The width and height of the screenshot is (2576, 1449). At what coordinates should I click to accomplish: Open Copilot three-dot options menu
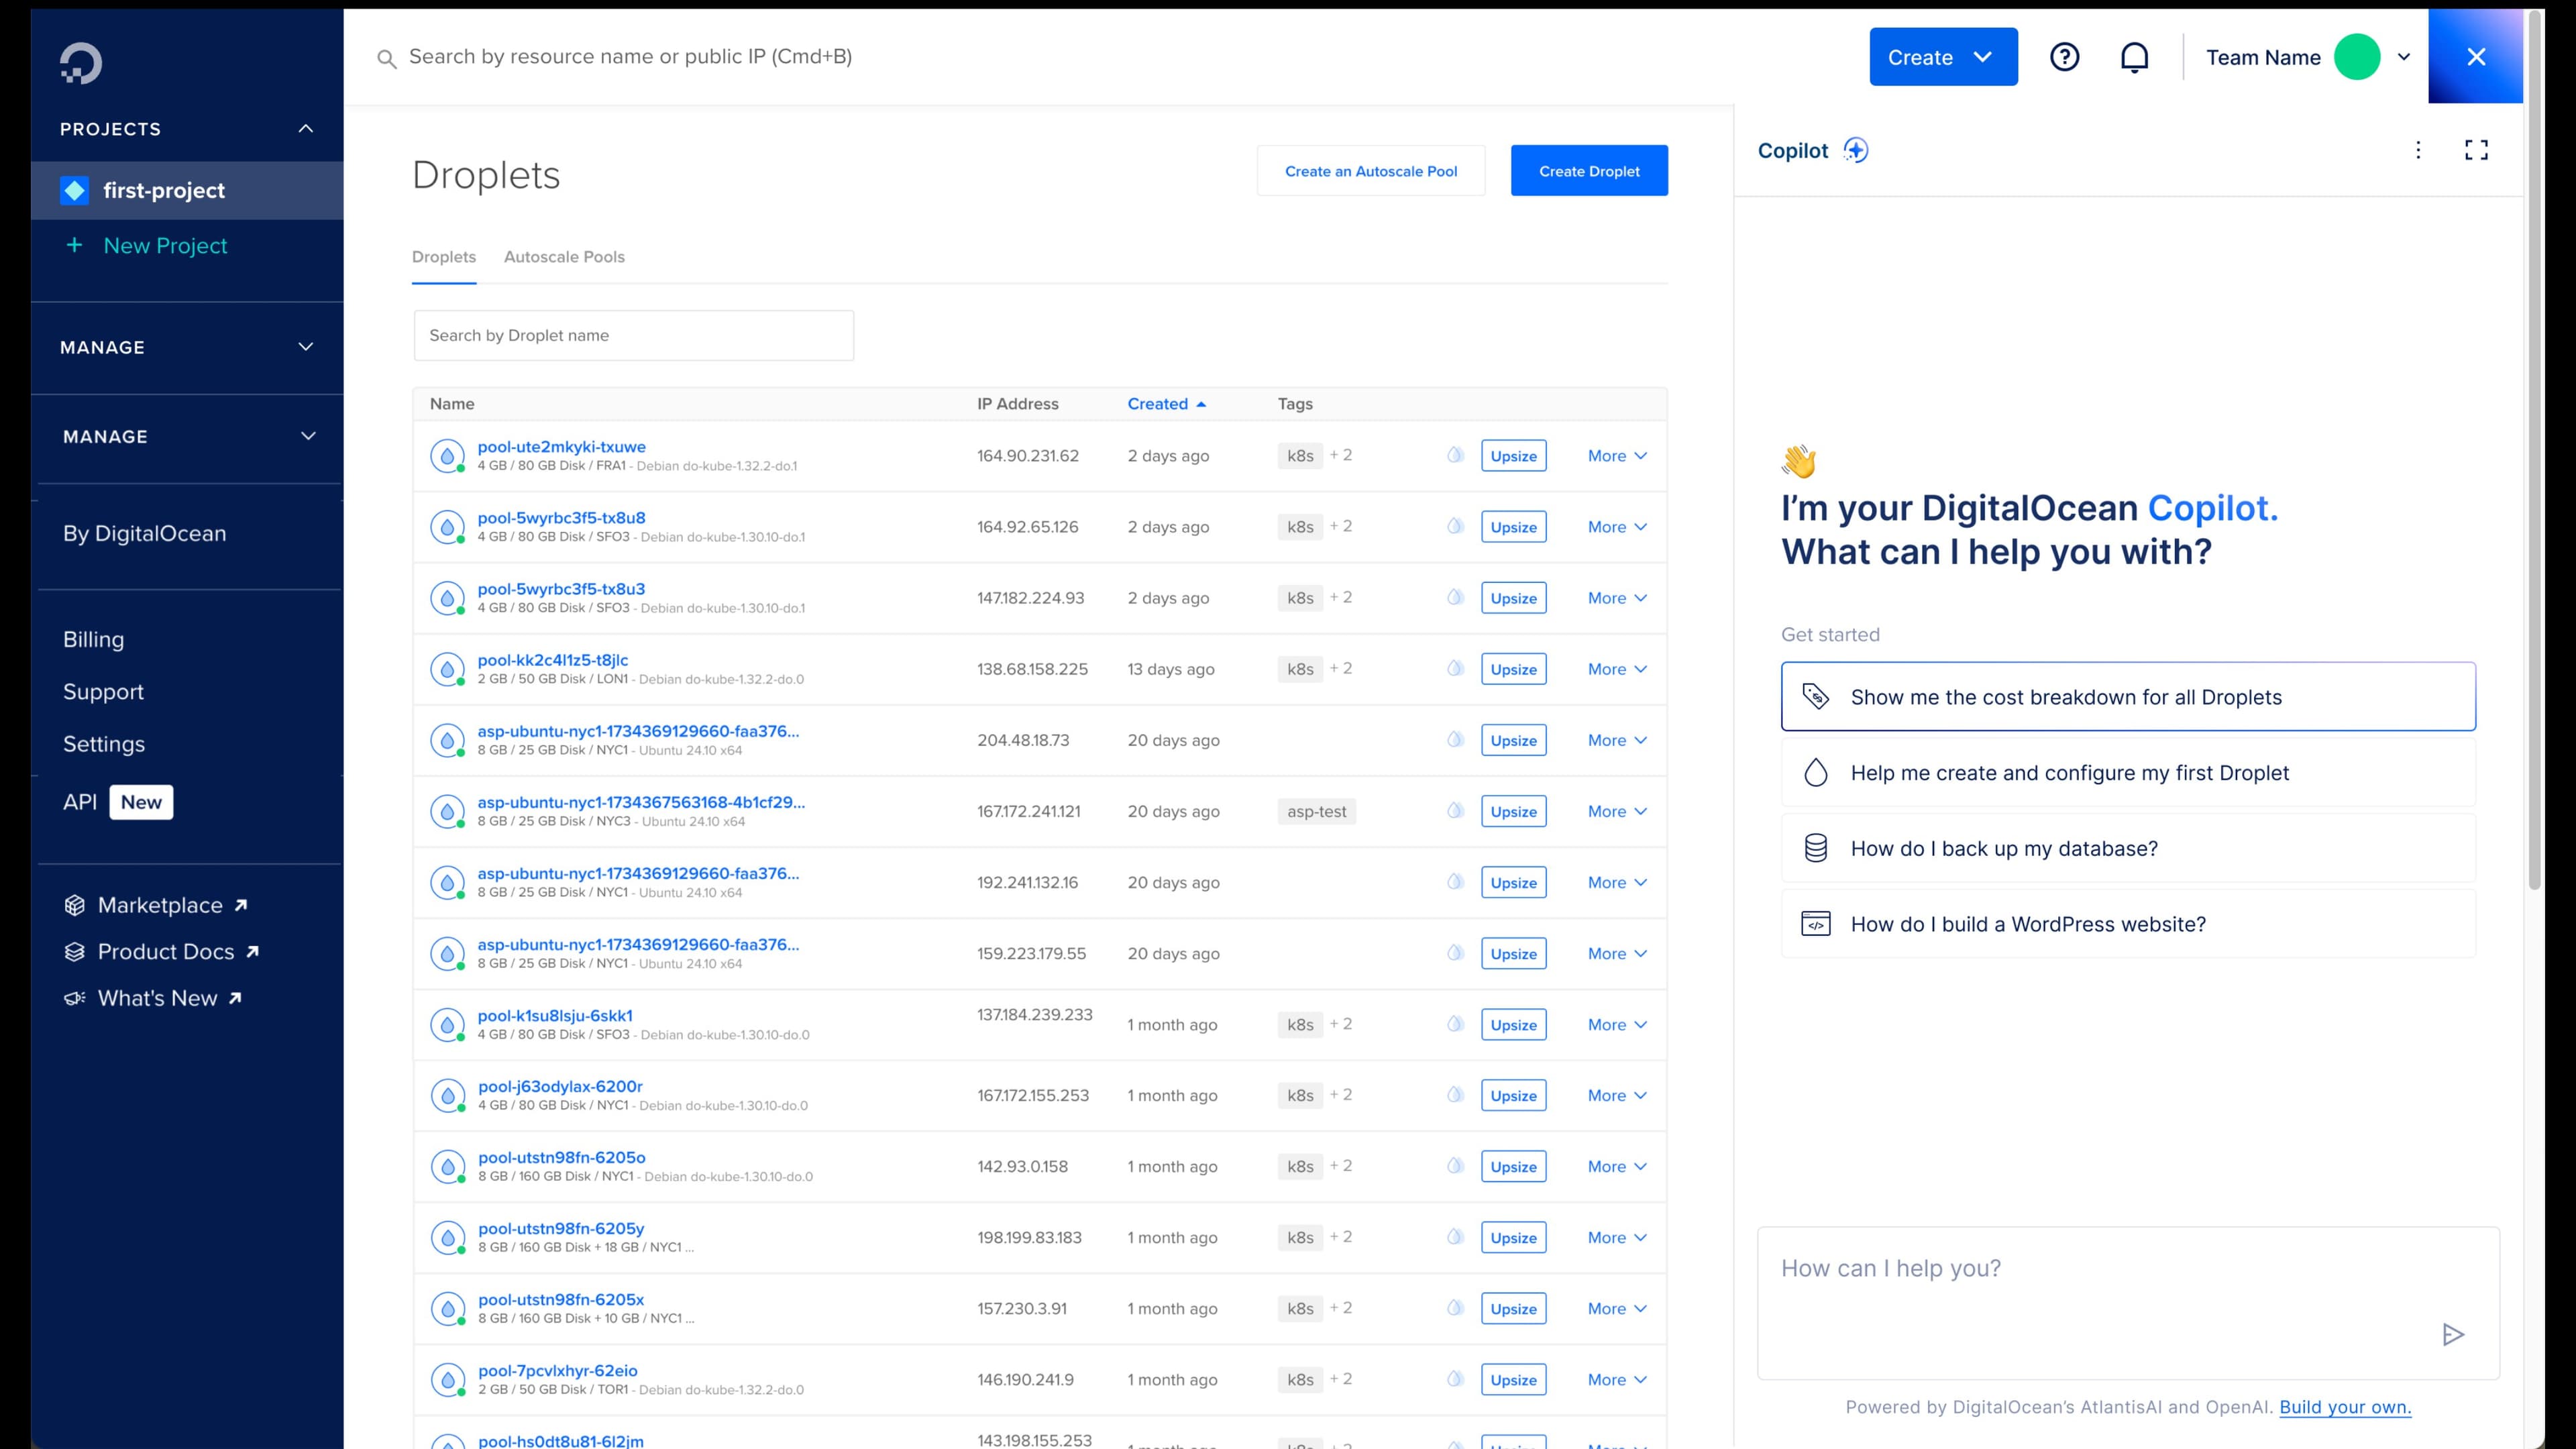2418,150
